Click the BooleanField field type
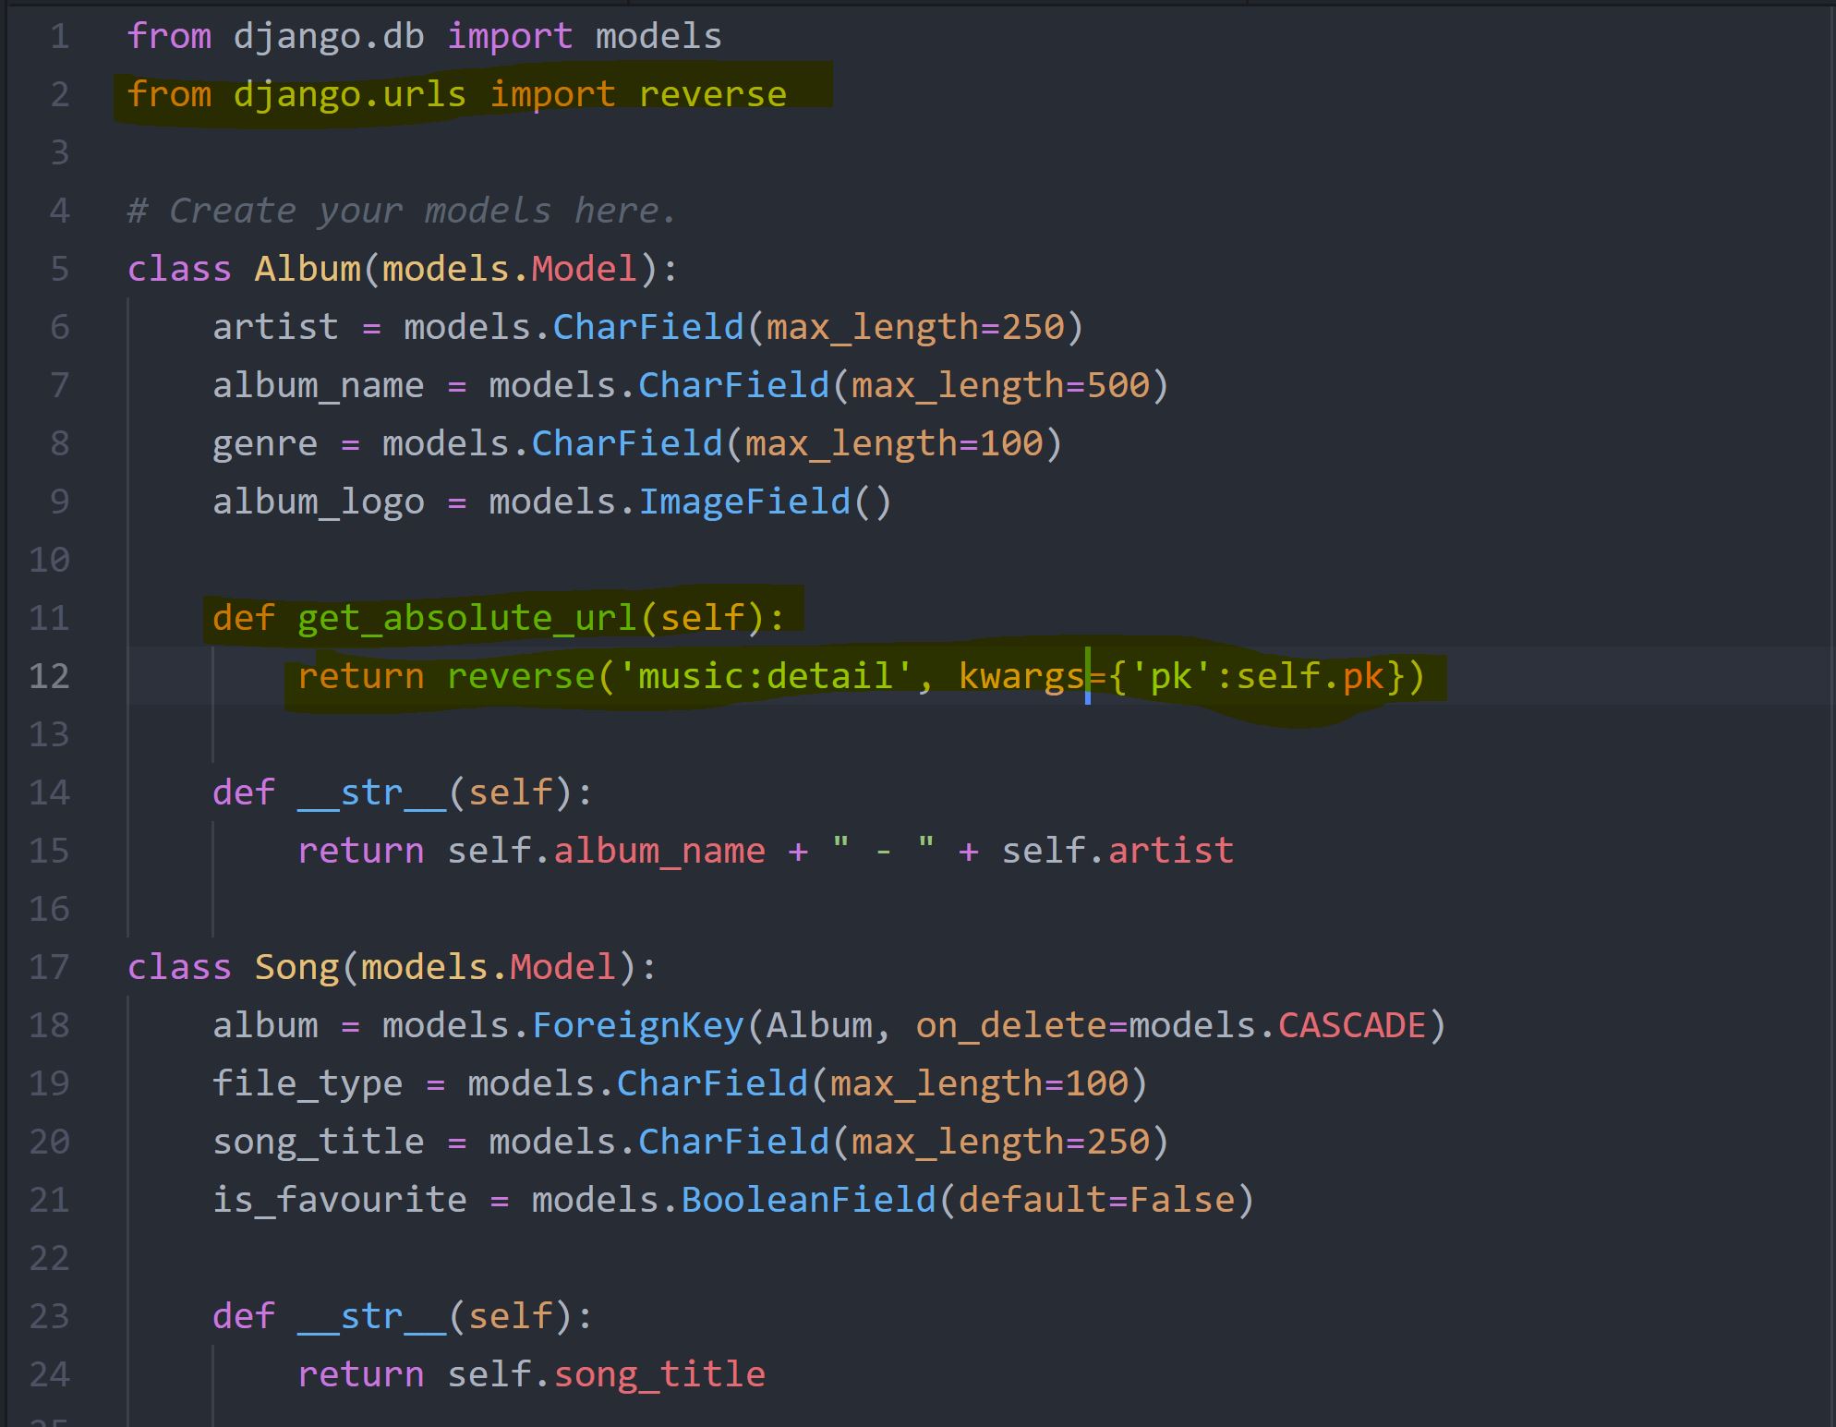Screen dimensions: 1836x1427 808,1200
